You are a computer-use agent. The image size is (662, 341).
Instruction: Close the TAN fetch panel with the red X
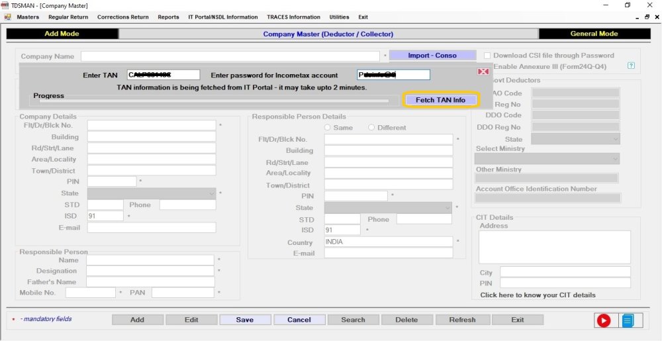483,72
